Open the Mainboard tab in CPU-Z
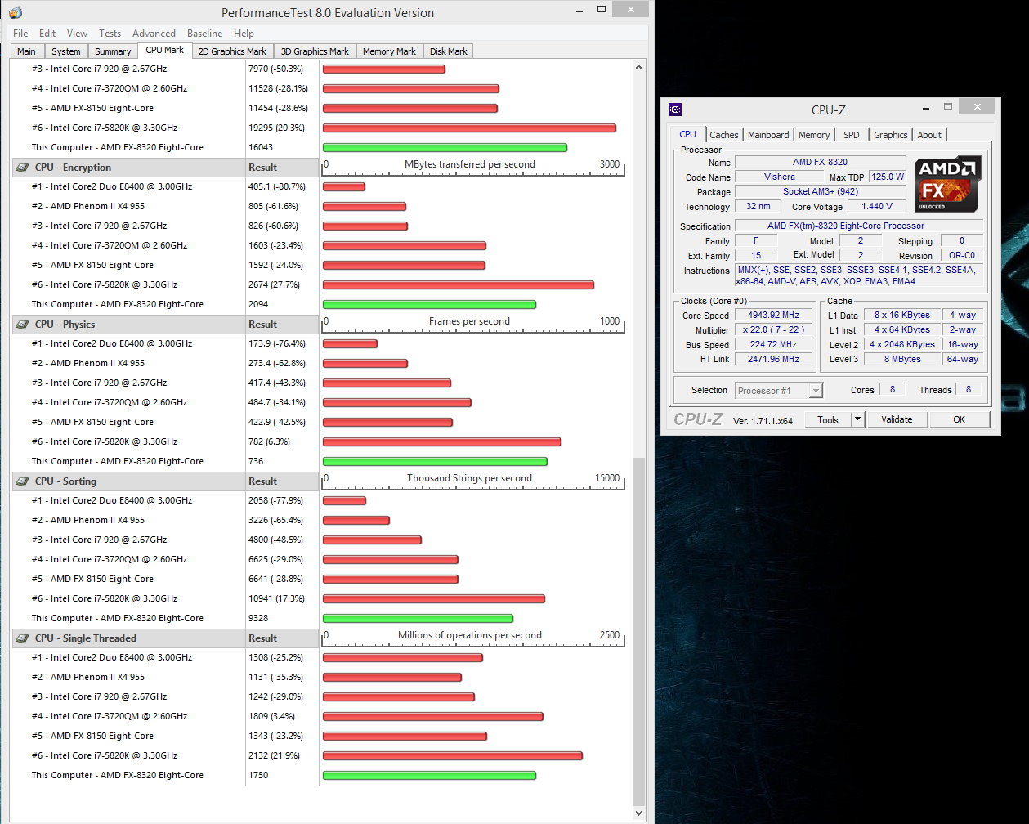Image resolution: width=1029 pixels, height=824 pixels. click(768, 135)
